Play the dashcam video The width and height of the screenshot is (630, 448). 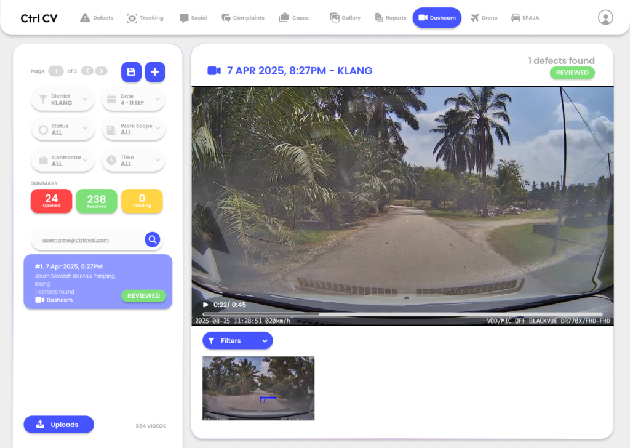pos(205,305)
